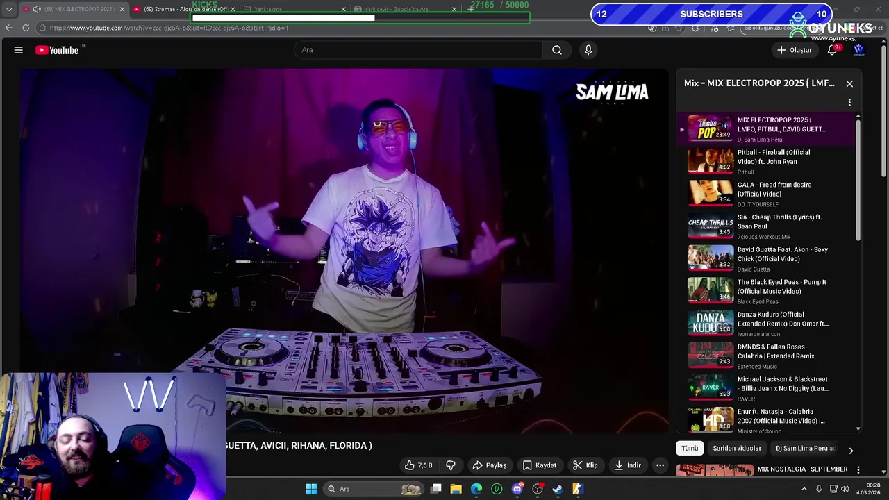Open the Windows Start menu
This screenshot has width=889, height=500.
311,489
